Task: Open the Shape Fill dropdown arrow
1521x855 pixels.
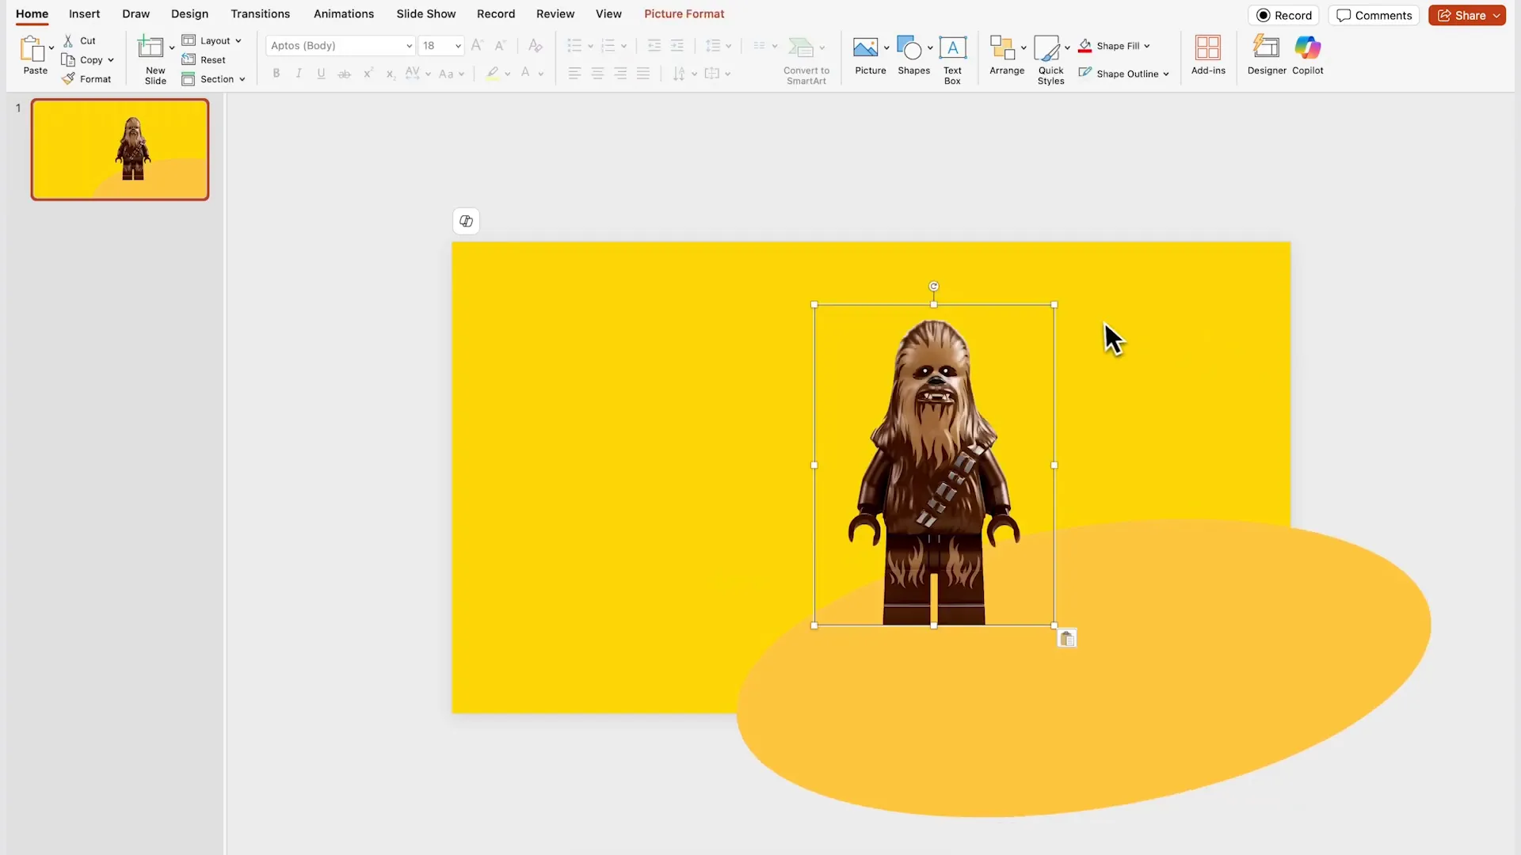Action: click(1147, 46)
